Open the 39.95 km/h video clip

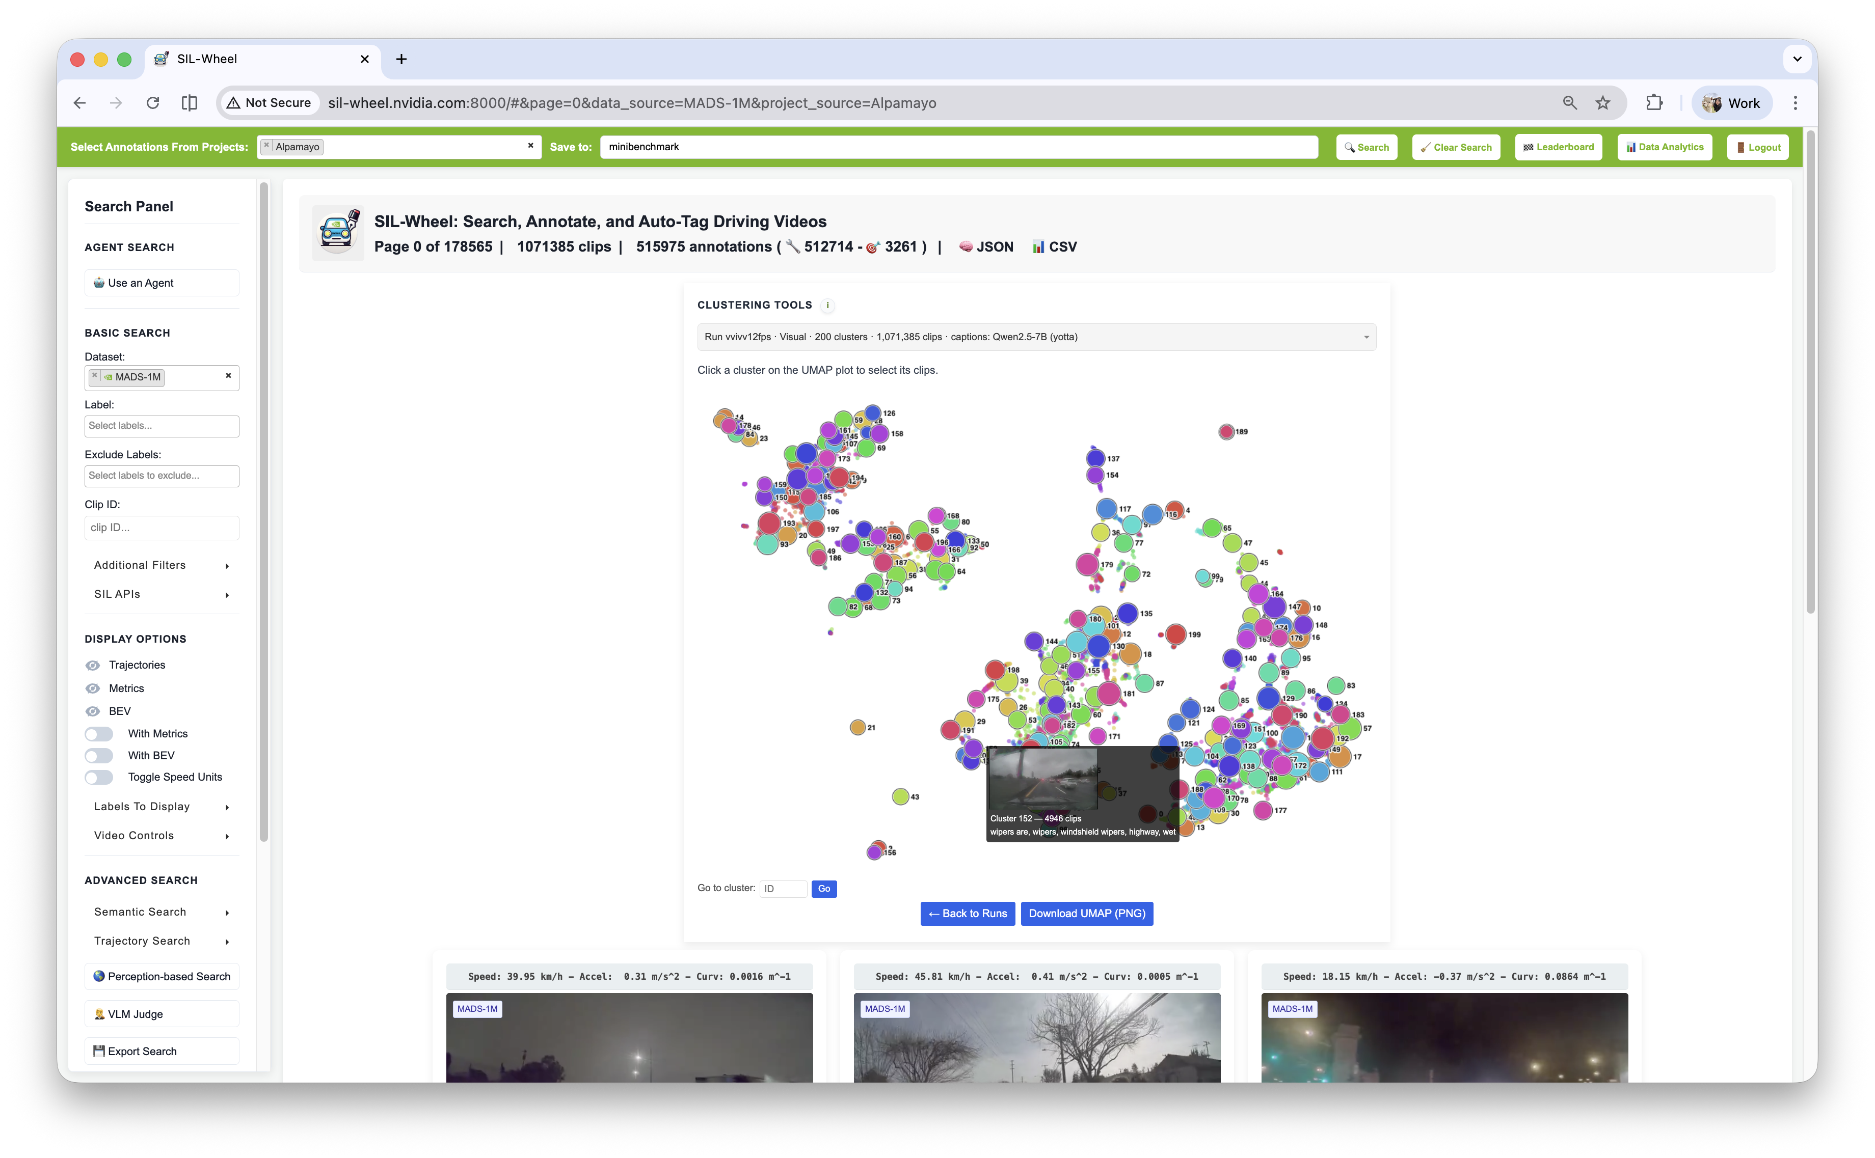pyautogui.click(x=629, y=1037)
